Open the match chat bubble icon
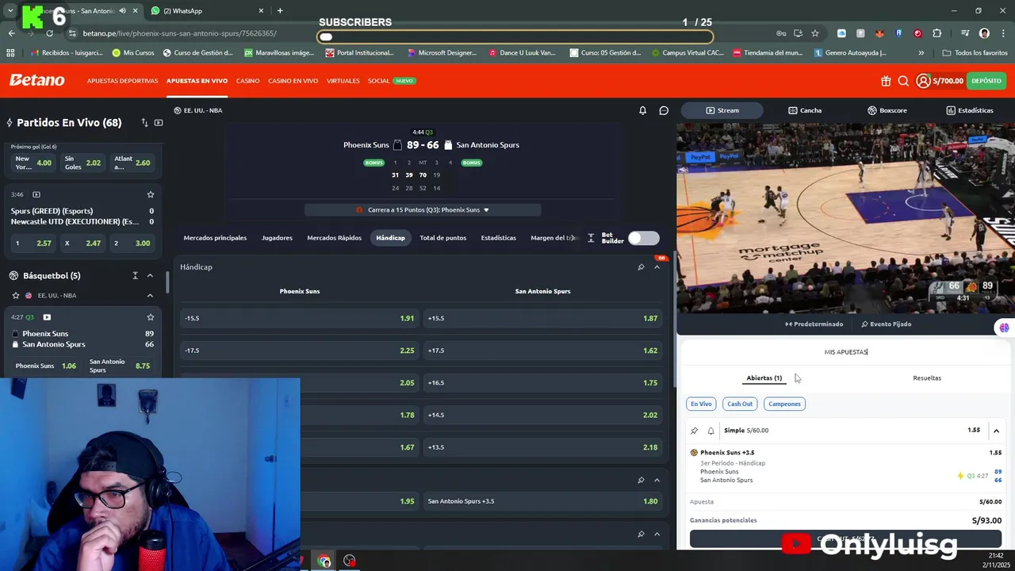Screen dimensions: 1015x571 [664, 110]
